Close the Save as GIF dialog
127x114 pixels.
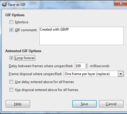tap(121, 4)
